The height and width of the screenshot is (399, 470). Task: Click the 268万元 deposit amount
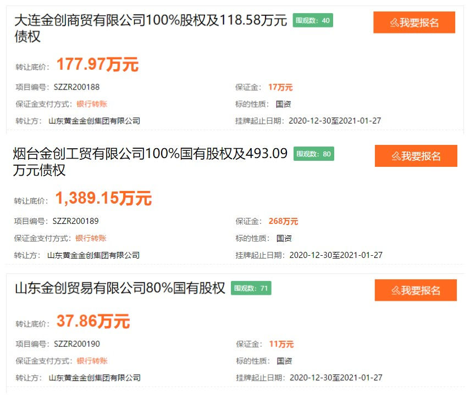point(283,221)
